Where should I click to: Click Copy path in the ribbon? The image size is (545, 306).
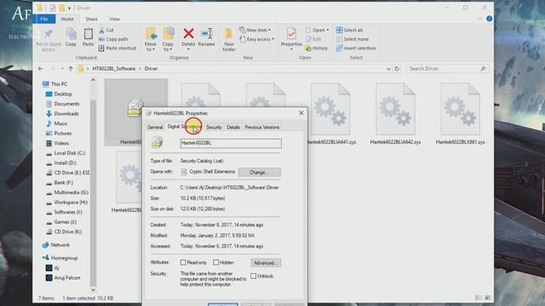pyautogui.click(x=113, y=39)
